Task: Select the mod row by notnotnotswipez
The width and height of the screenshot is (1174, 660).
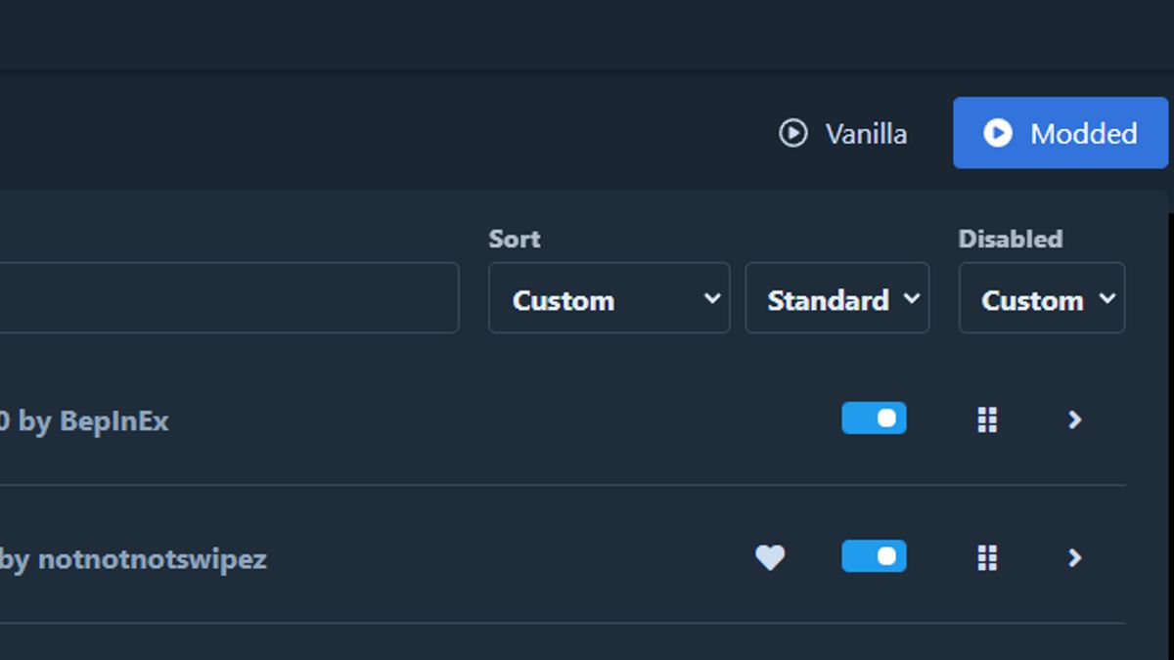Action: [147, 559]
